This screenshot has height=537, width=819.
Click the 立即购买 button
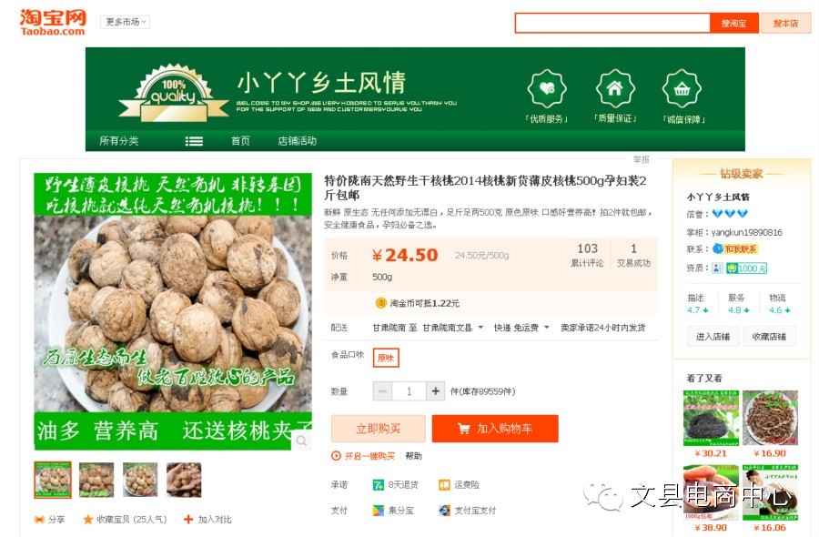tap(379, 429)
